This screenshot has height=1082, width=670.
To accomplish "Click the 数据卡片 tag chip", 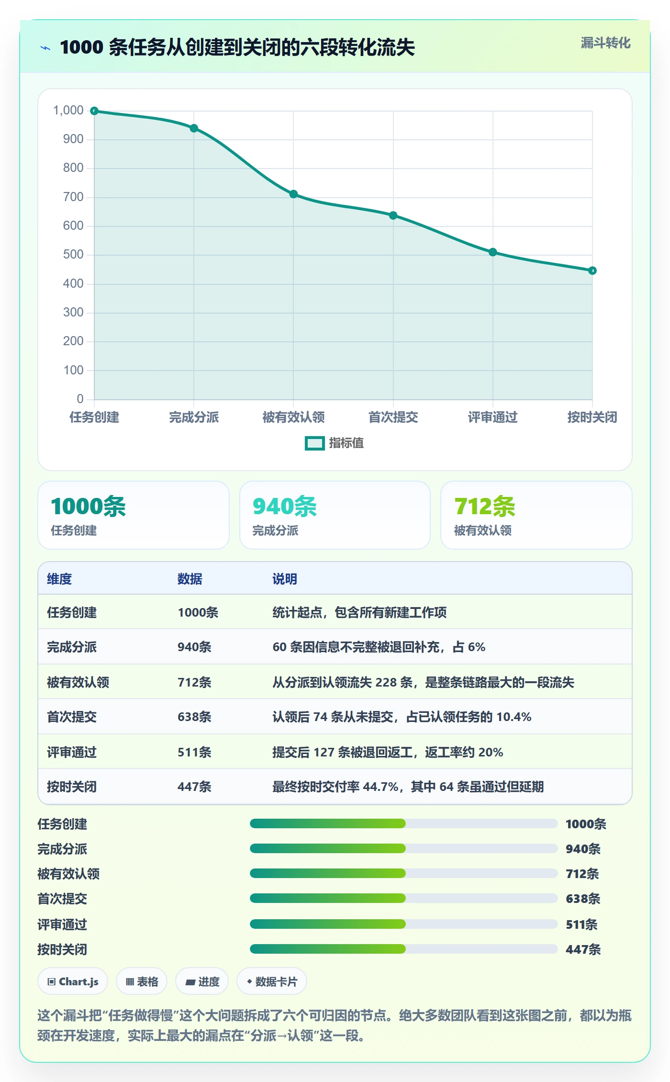I will click(272, 981).
